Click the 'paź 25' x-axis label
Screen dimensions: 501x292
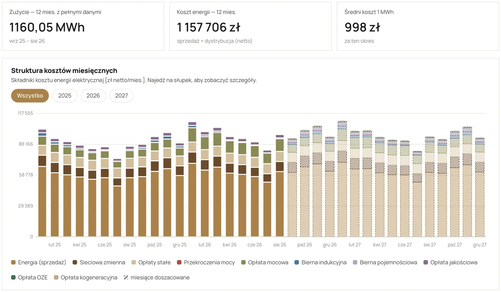(x=155, y=245)
